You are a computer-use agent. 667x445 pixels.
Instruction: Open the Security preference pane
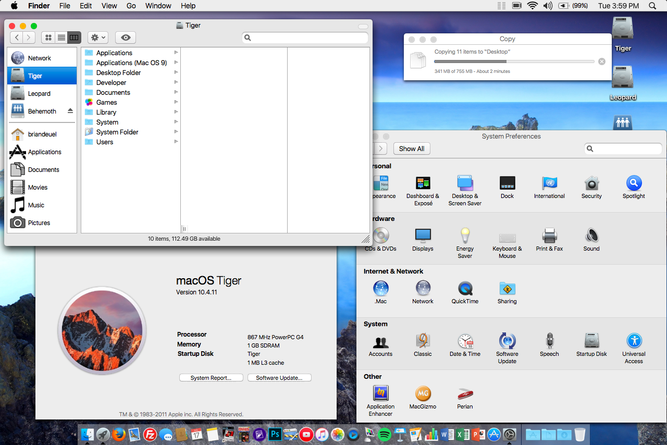(x=591, y=183)
